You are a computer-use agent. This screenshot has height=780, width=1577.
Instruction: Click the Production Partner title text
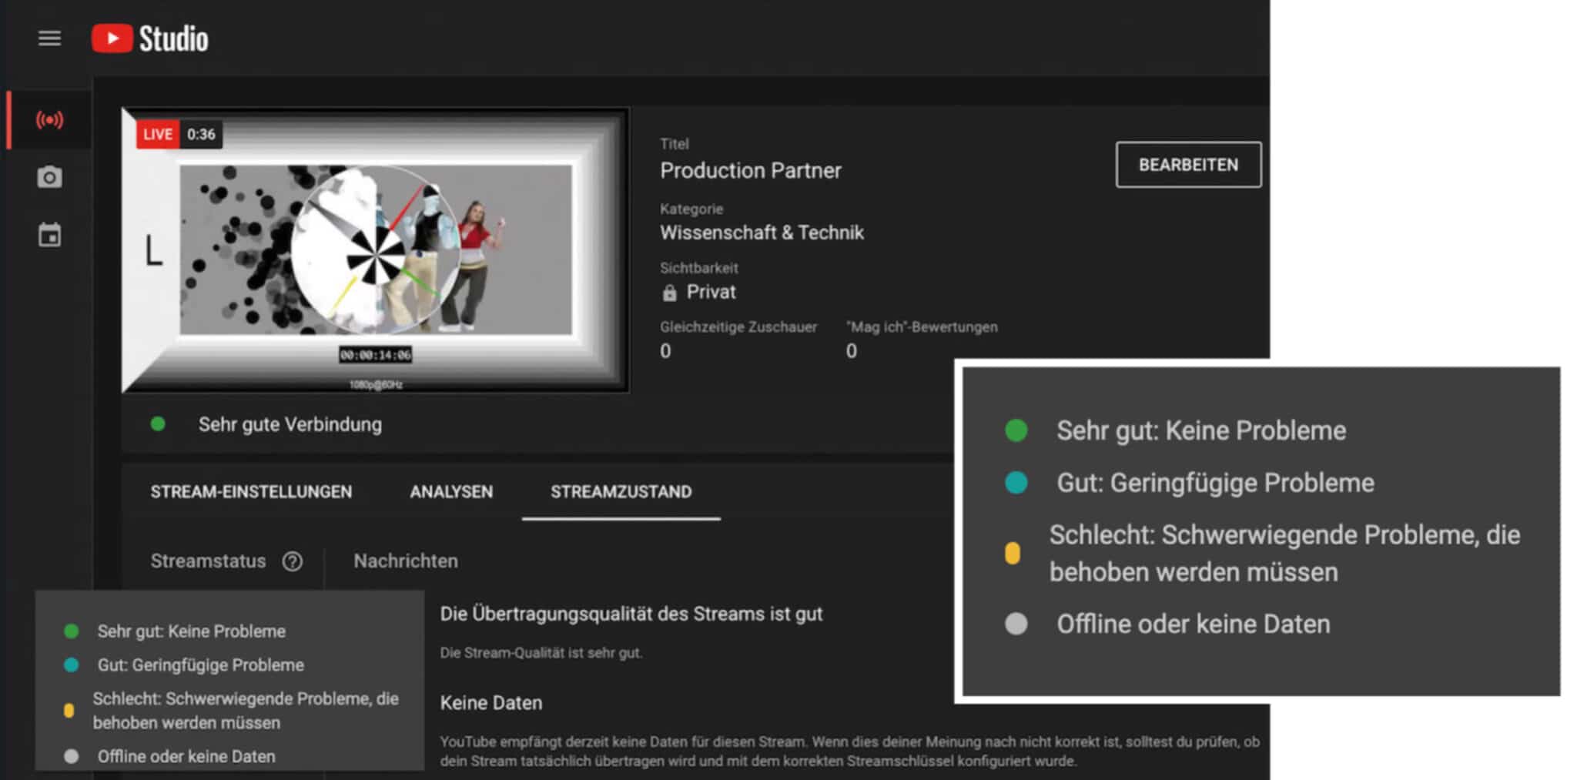point(750,171)
